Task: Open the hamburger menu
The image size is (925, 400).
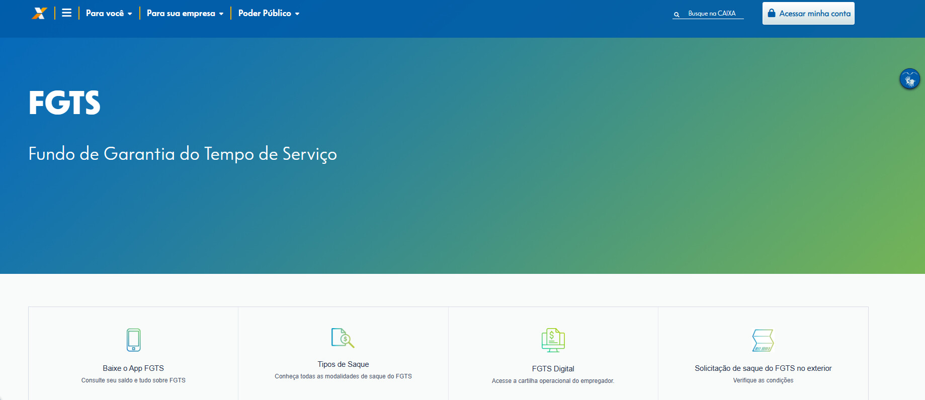Action: click(66, 13)
